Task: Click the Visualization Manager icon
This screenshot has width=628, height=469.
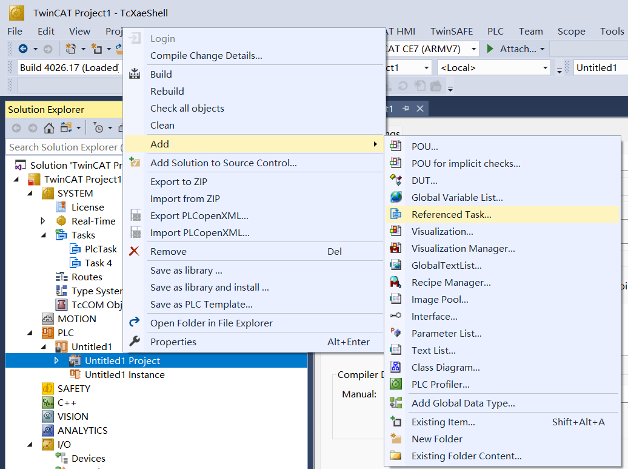Action: [396, 248]
